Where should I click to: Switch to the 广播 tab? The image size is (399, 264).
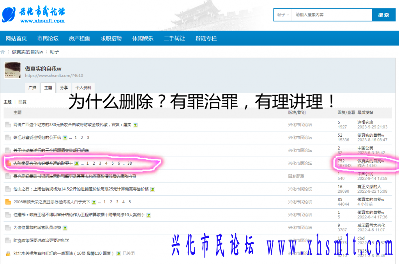point(33,88)
